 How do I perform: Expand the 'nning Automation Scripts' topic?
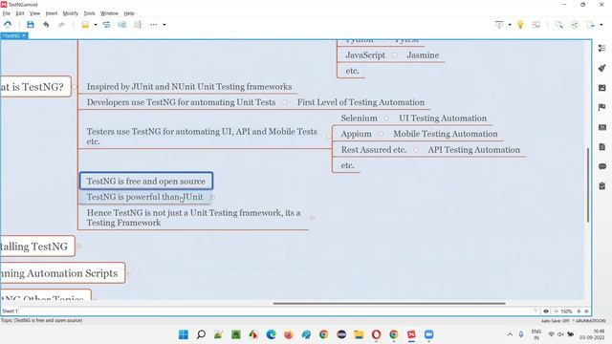pyautogui.click(x=128, y=273)
